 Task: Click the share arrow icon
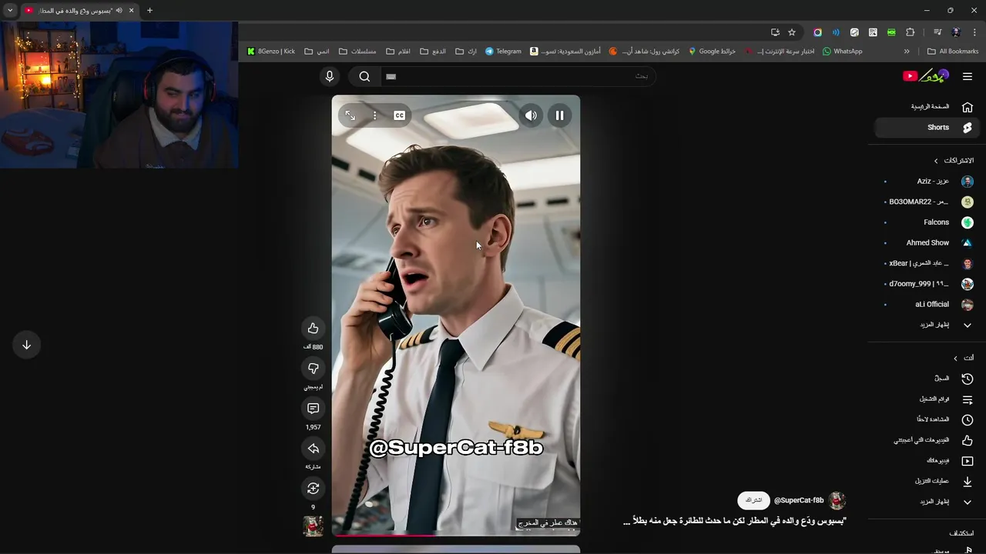[x=313, y=449]
